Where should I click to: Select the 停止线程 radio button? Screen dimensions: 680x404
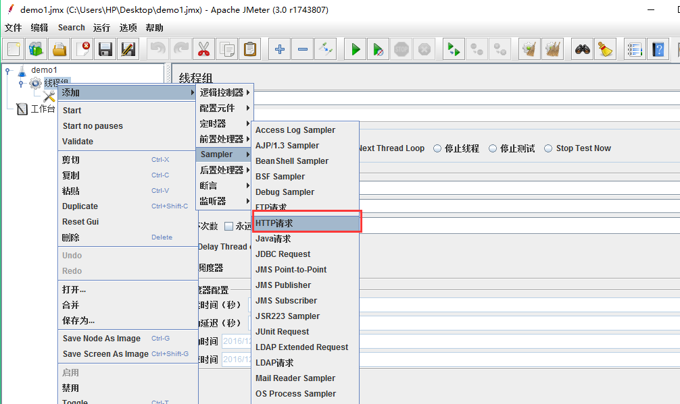pos(437,148)
